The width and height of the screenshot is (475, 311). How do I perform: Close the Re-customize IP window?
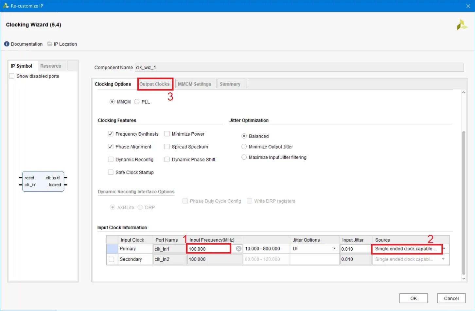point(468,6)
